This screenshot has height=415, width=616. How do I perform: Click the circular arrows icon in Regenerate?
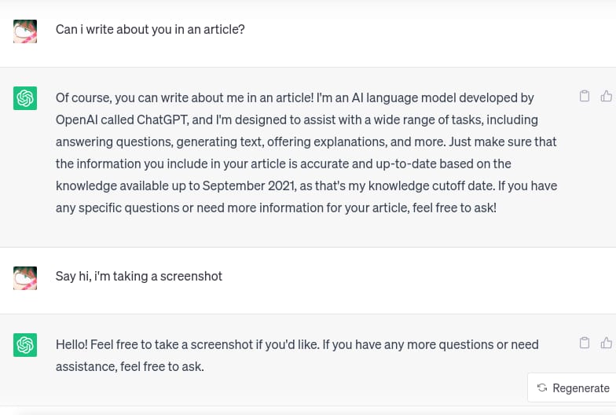pyautogui.click(x=542, y=387)
